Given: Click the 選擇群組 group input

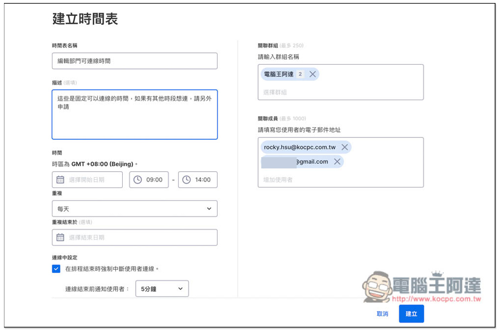Looking at the screenshot, I should click(339, 92).
